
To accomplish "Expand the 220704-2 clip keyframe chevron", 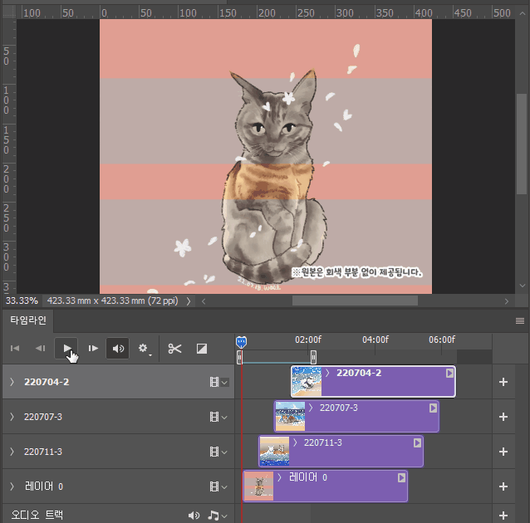I will [327, 373].
